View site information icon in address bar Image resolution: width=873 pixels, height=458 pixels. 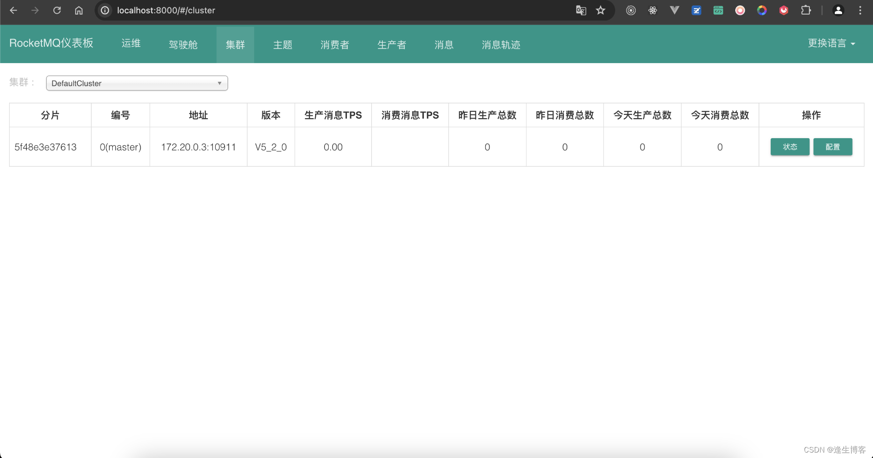105,10
